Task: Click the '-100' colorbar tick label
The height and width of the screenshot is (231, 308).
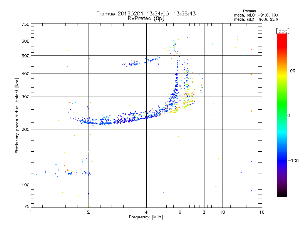Action: 293,161
